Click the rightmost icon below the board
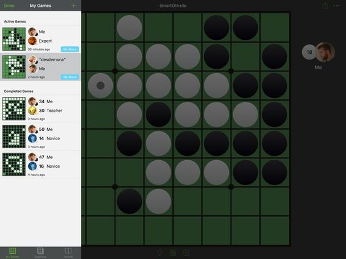Viewport: 346px width, 259px height. click(x=186, y=253)
